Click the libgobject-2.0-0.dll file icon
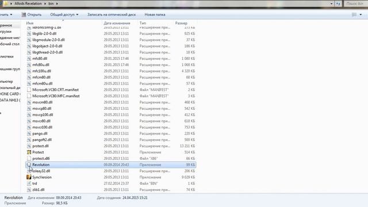 pos(29,46)
